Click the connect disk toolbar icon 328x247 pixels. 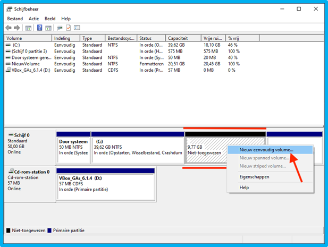click(x=60, y=28)
